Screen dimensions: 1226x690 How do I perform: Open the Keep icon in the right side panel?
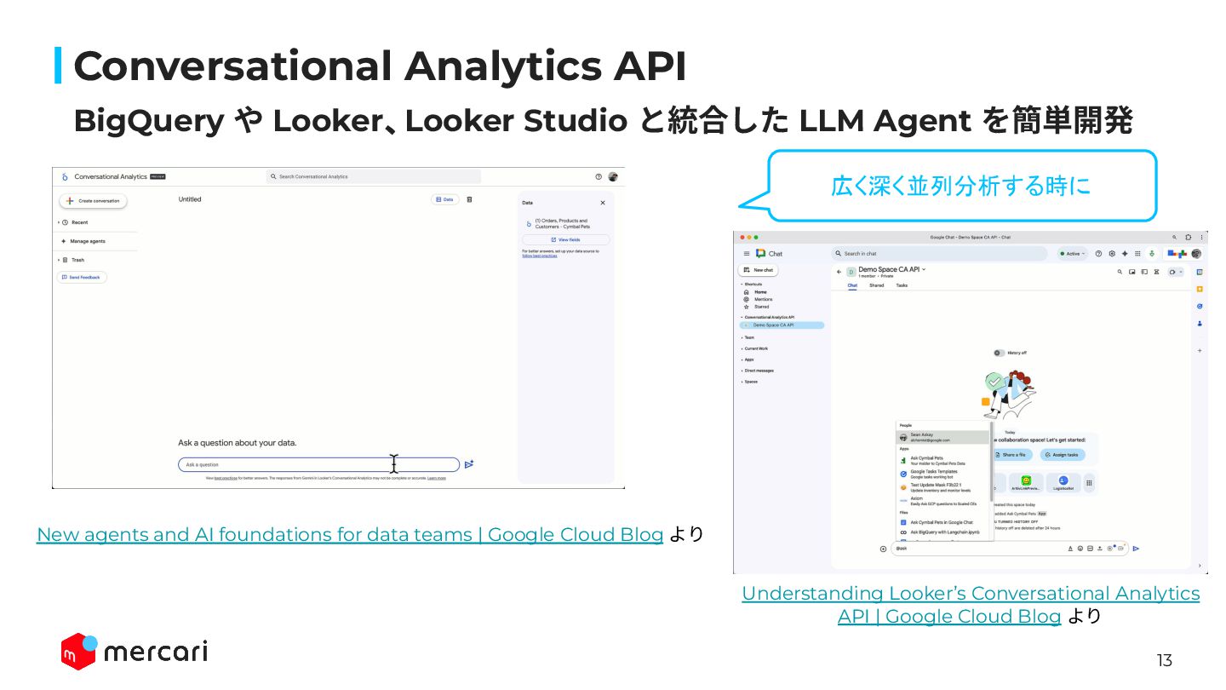[1200, 290]
